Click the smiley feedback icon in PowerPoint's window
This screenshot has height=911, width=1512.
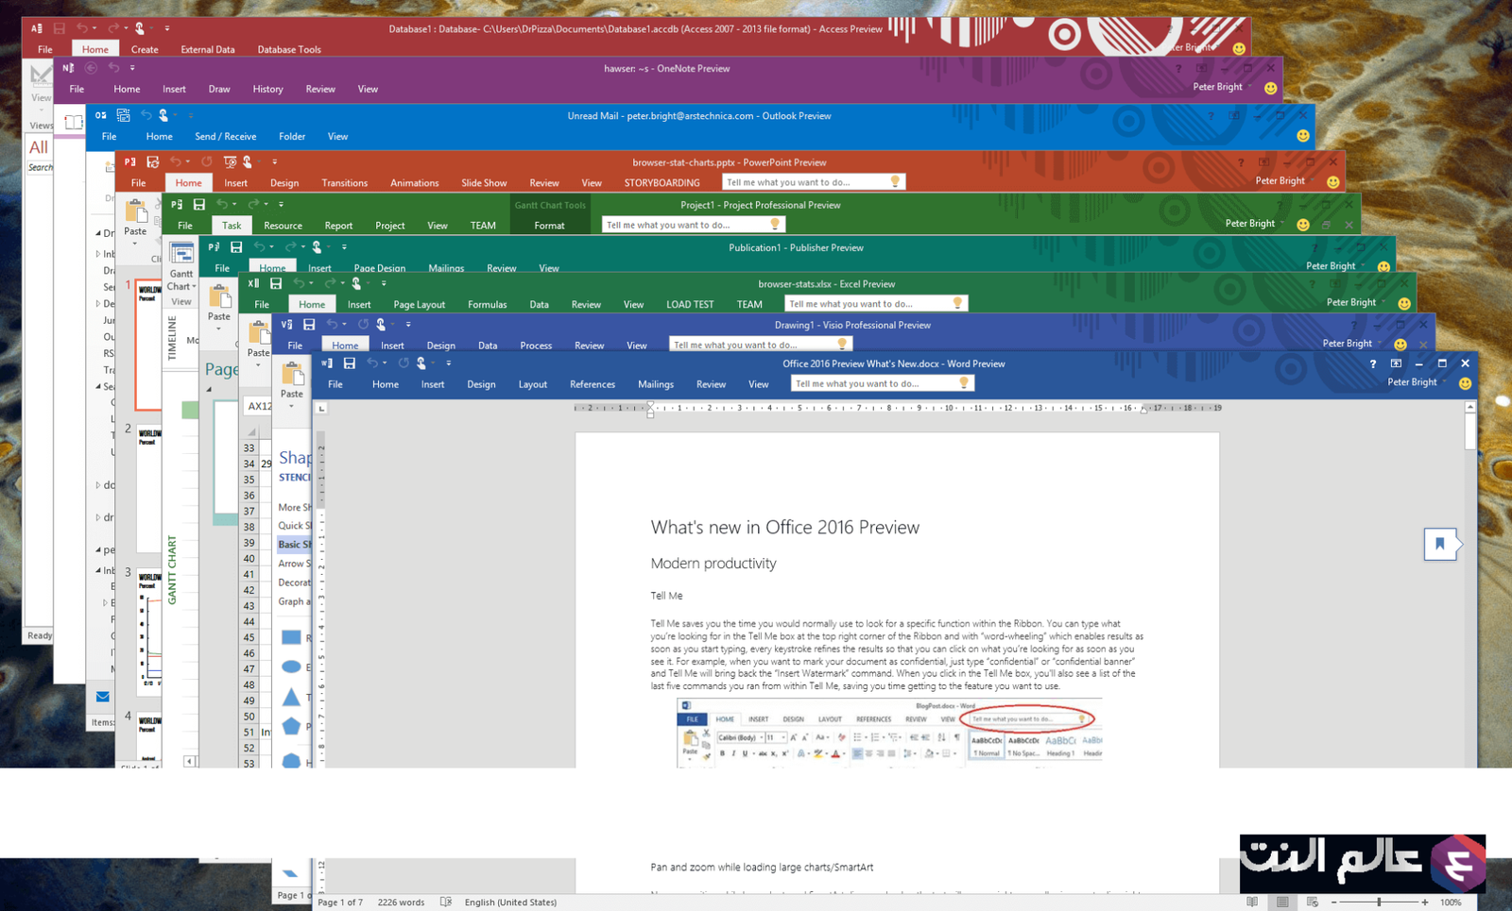pos(1332,181)
